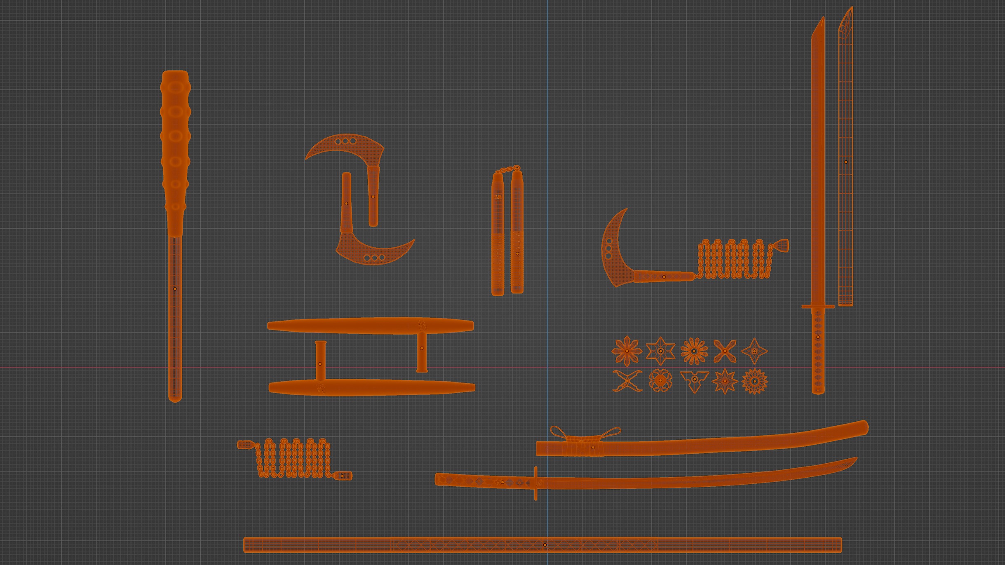1005x565 pixels.
Task: Select the long horizontal bo staff
Action: (542, 545)
